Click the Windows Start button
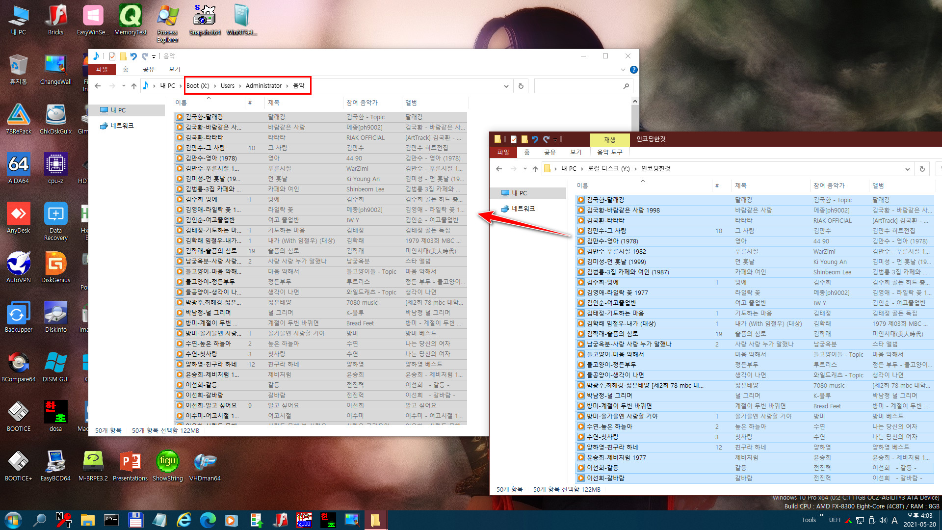This screenshot has height=530, width=942. click(x=13, y=520)
